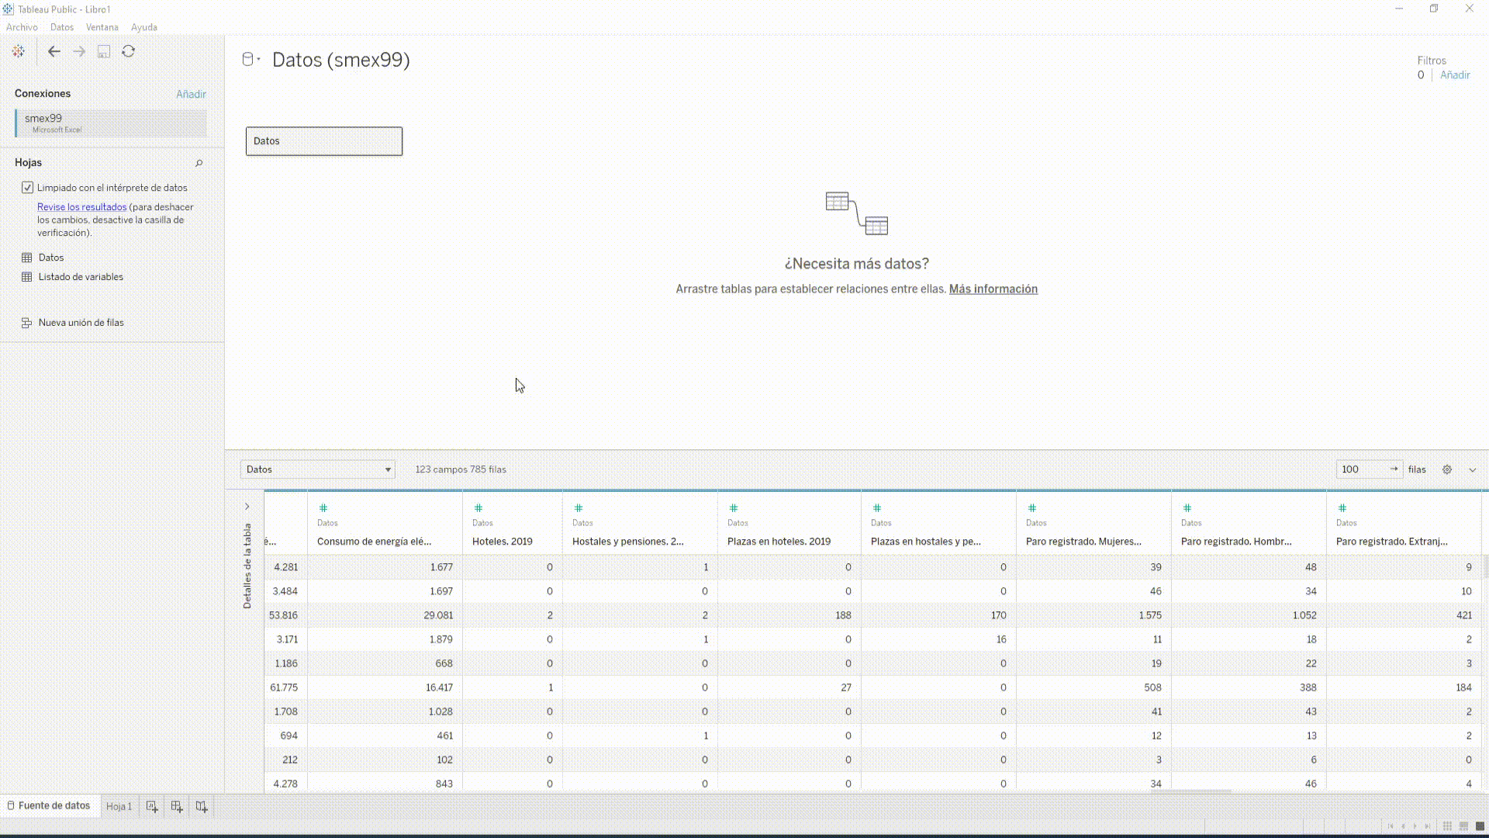Click the Redo forward arrow icon
The height and width of the screenshot is (838, 1489).
click(79, 51)
